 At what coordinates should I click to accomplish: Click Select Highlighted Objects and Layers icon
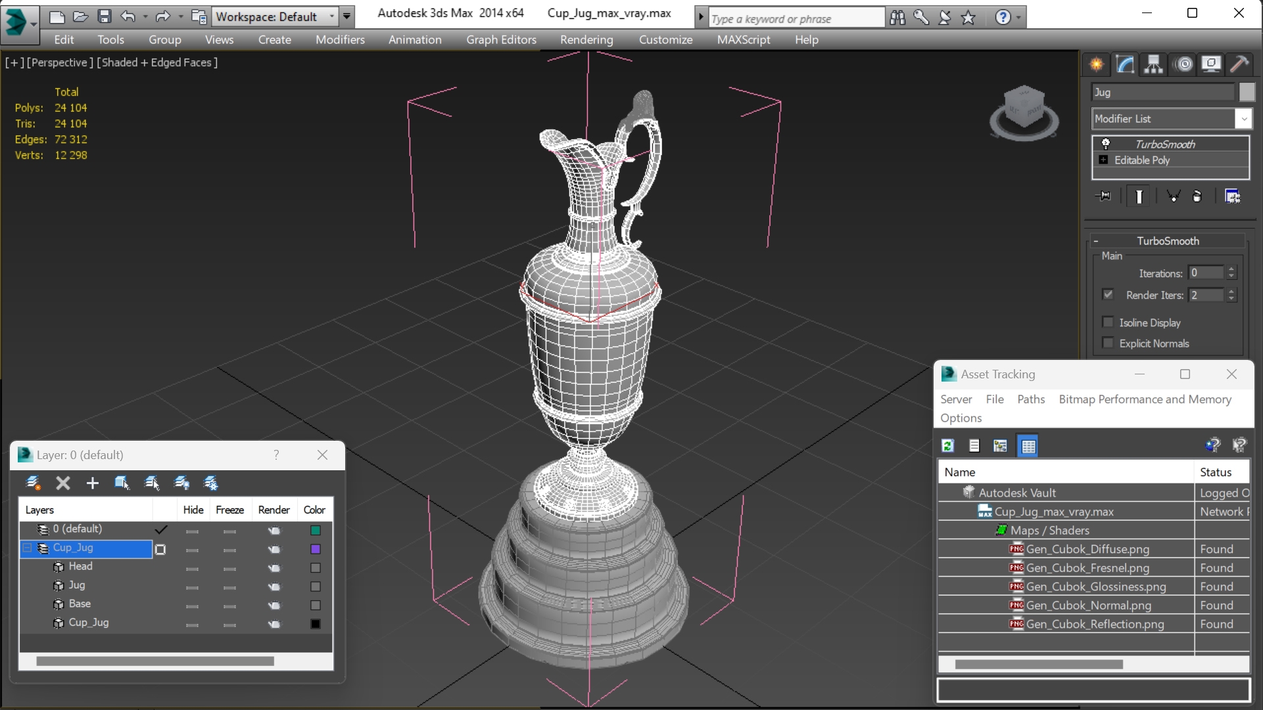(x=122, y=483)
